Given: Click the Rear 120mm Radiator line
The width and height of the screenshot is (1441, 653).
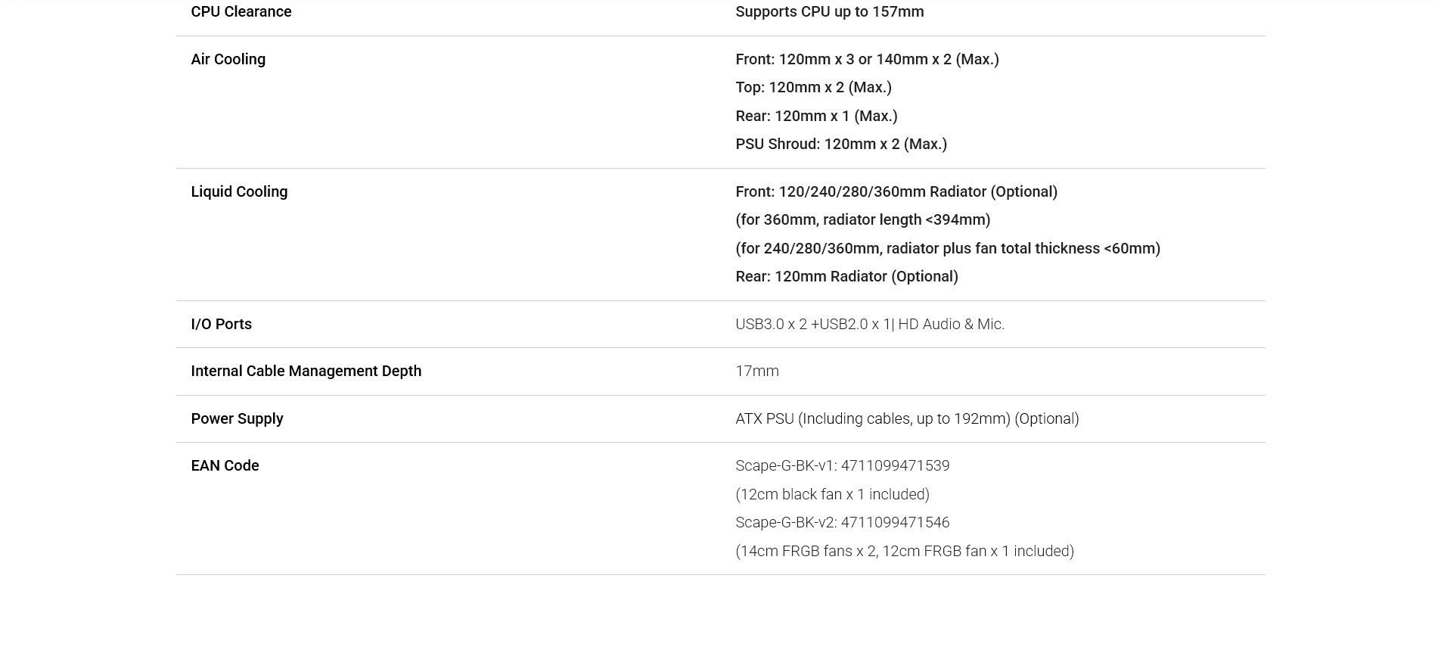Looking at the screenshot, I should (846, 276).
